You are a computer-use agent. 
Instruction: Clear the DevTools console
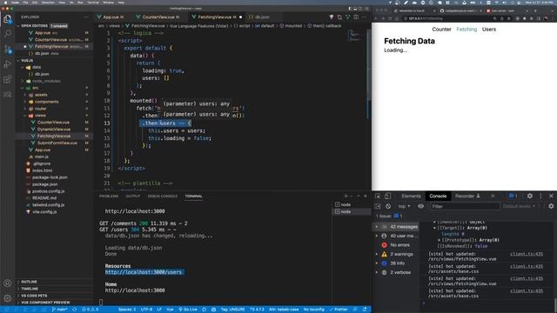(388, 206)
